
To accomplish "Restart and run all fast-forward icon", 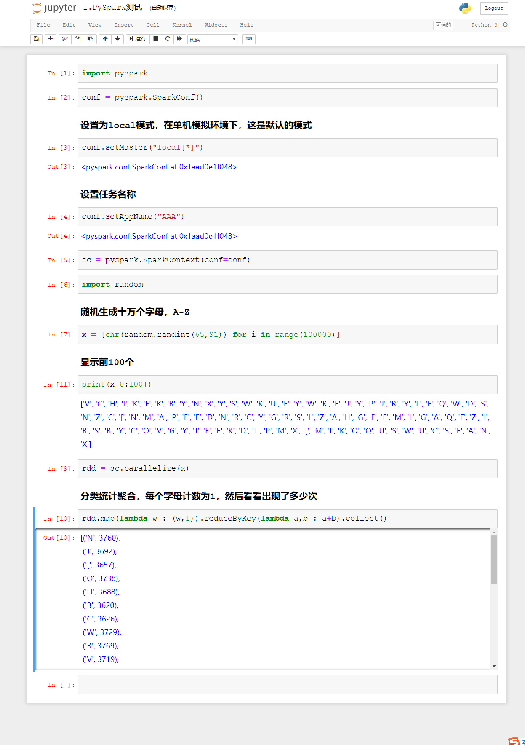I will pyautogui.click(x=179, y=39).
